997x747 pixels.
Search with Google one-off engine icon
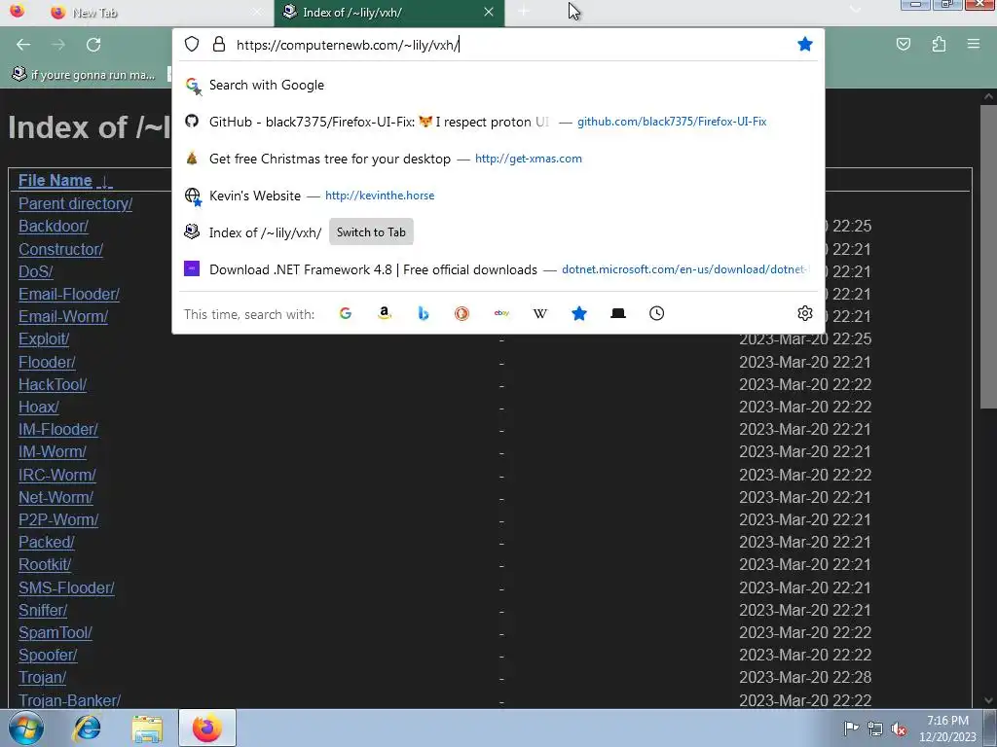346,313
